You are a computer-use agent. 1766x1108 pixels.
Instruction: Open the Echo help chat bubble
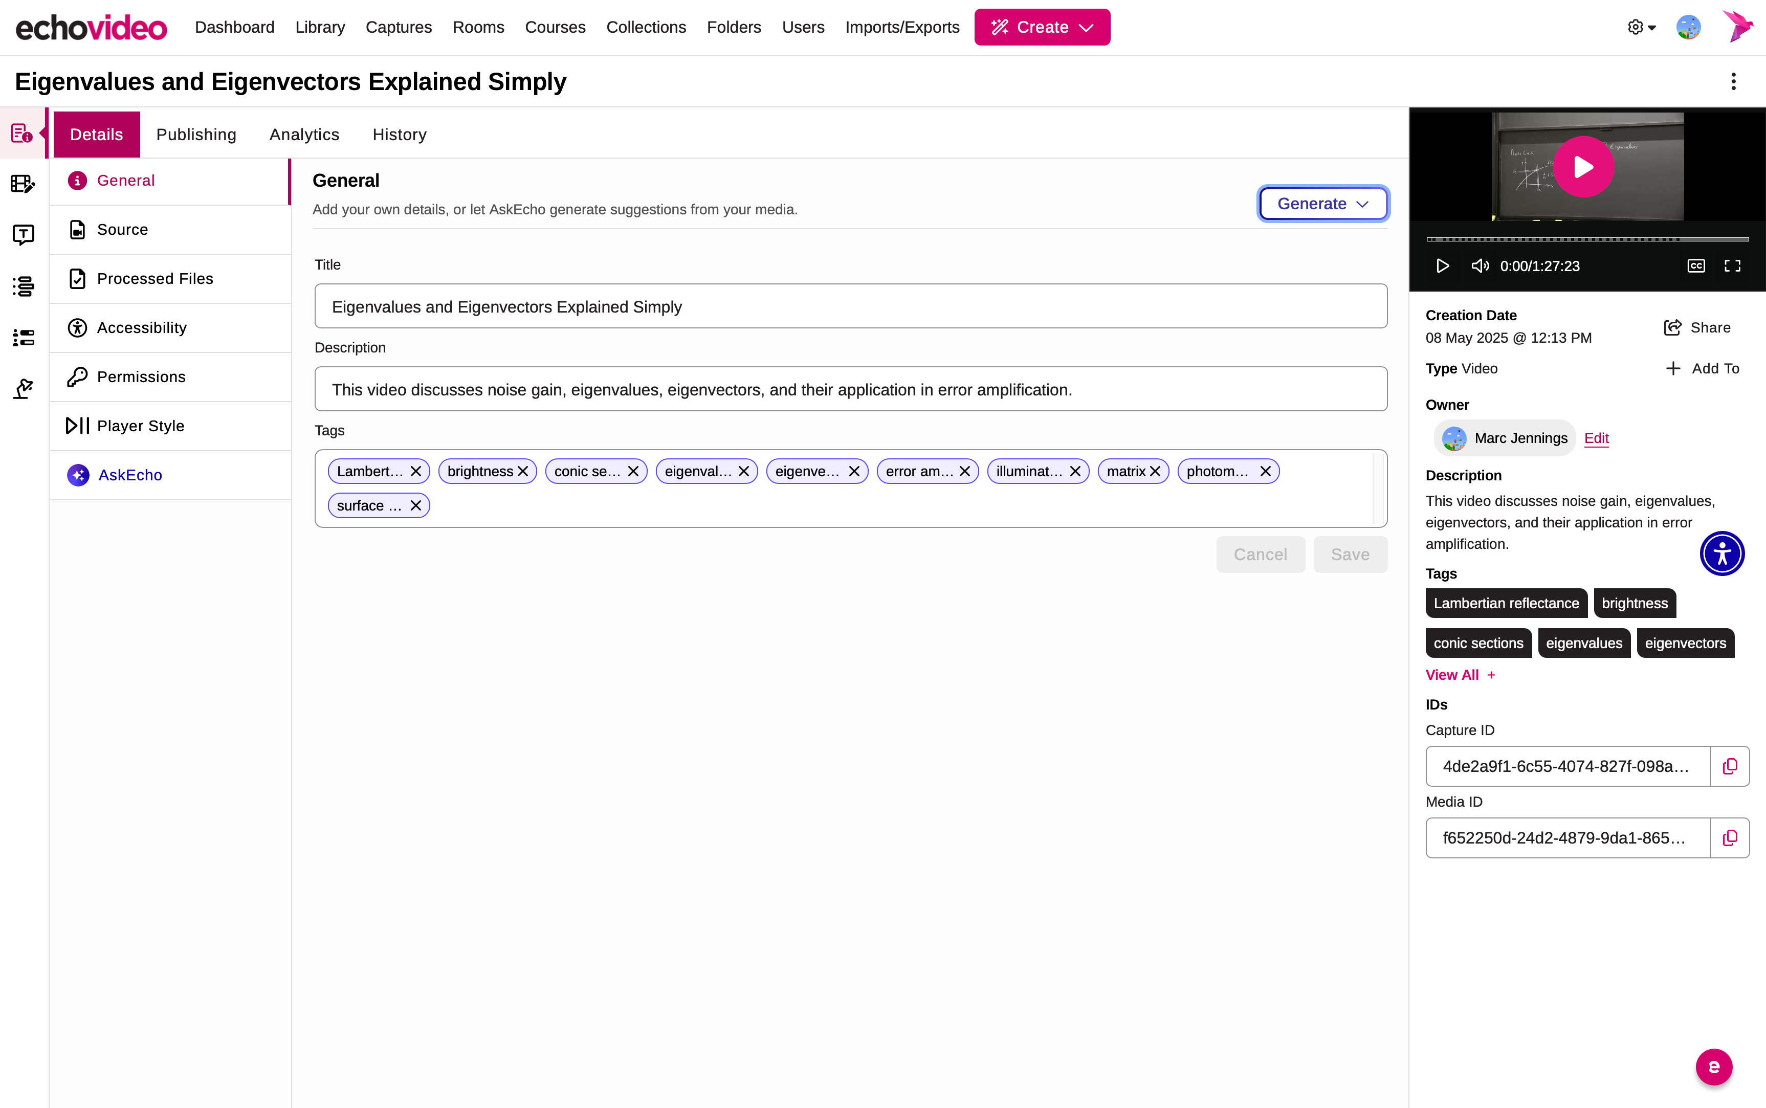(x=1713, y=1067)
